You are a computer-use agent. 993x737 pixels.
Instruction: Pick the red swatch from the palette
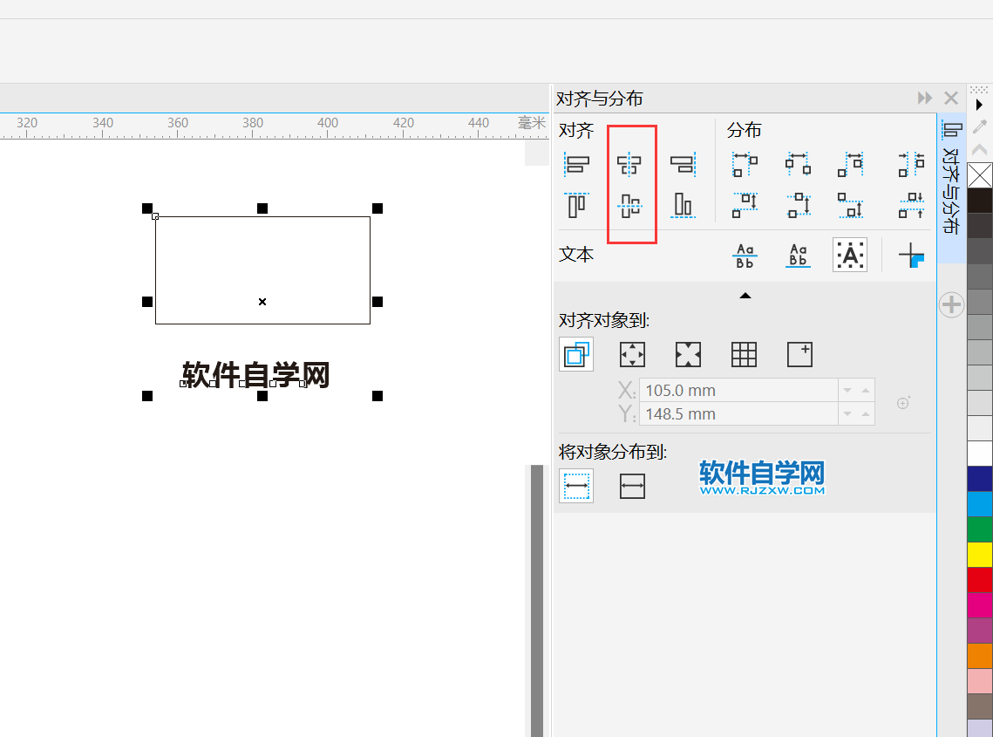(x=980, y=581)
